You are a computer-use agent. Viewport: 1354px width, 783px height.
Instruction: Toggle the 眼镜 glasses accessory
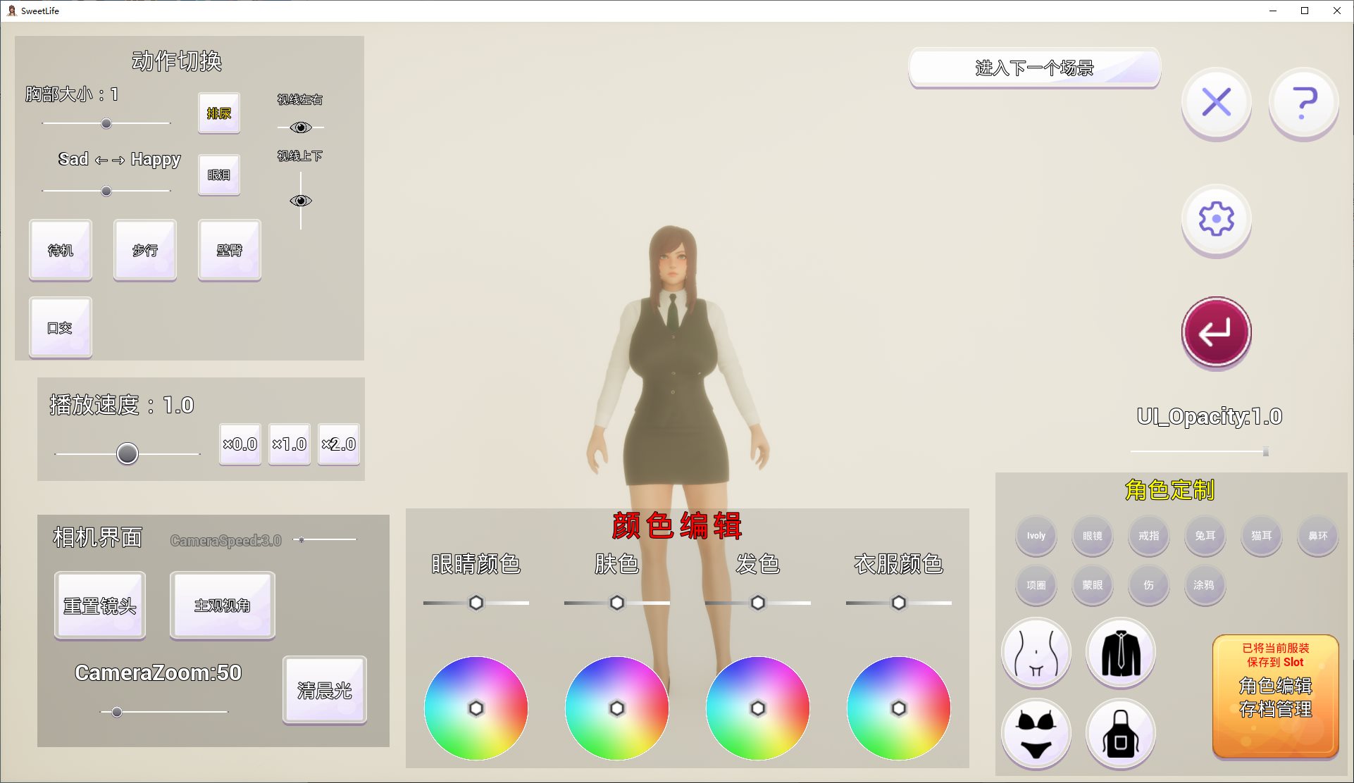click(x=1092, y=536)
